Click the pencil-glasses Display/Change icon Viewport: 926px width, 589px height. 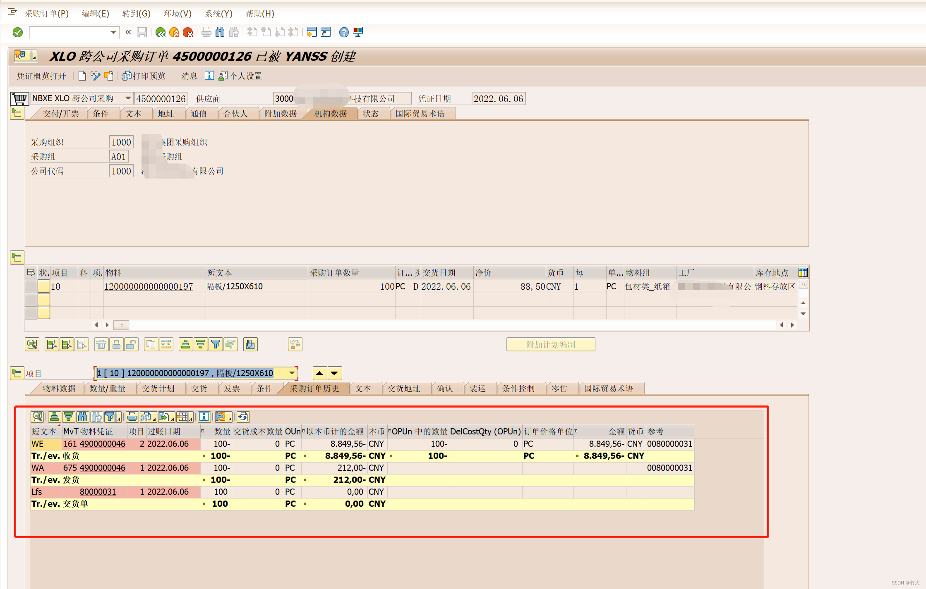(96, 76)
